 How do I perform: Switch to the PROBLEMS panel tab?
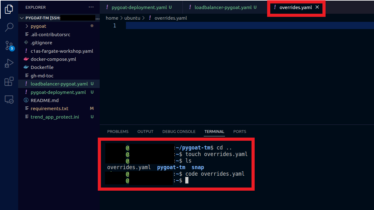click(118, 131)
